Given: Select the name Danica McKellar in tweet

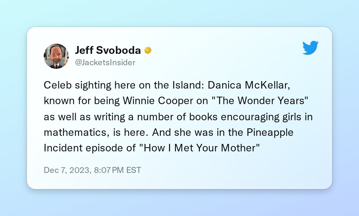Looking at the screenshot, I should tap(248, 86).
